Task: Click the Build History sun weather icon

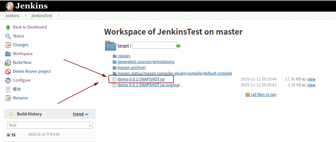Action: click(x=11, y=114)
